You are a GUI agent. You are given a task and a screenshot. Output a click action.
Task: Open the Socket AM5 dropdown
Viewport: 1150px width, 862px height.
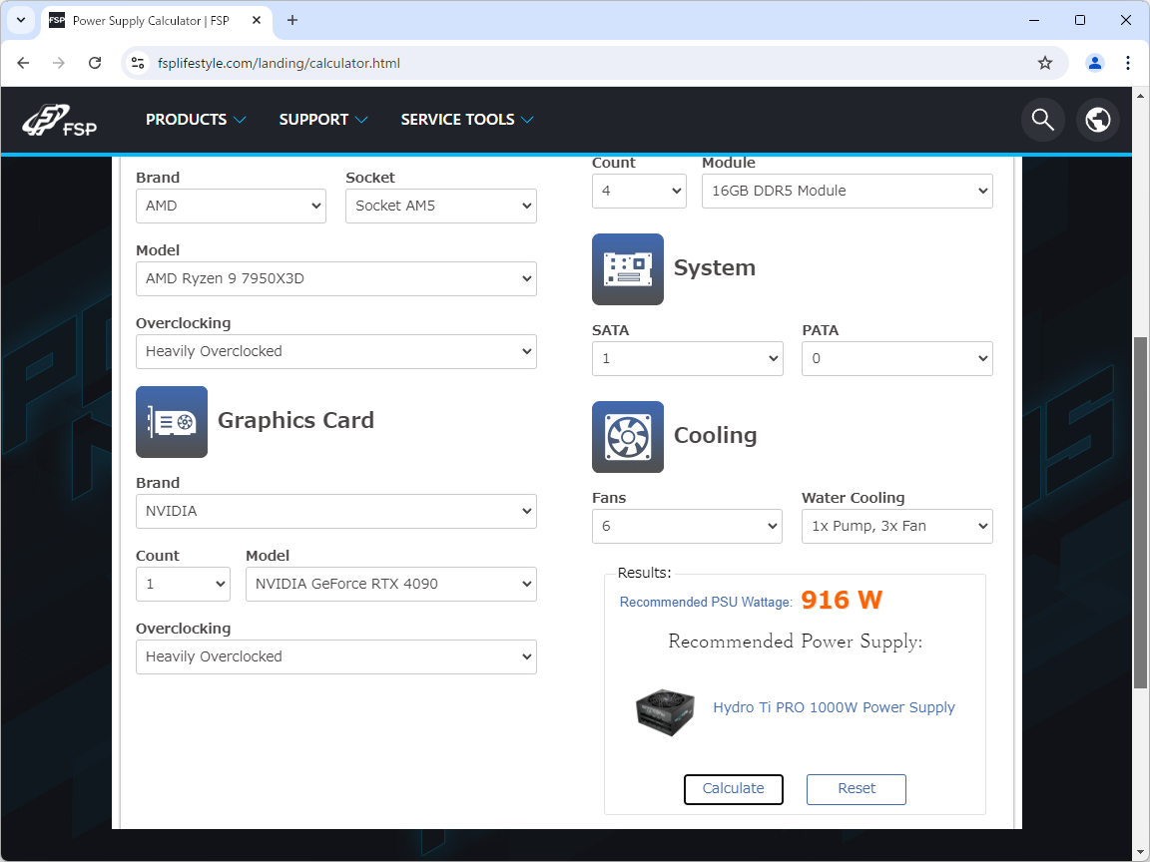click(x=441, y=206)
